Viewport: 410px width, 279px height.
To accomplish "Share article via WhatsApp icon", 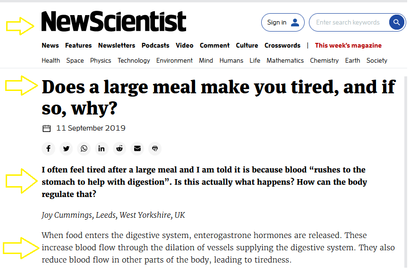I will pyautogui.click(x=84, y=148).
